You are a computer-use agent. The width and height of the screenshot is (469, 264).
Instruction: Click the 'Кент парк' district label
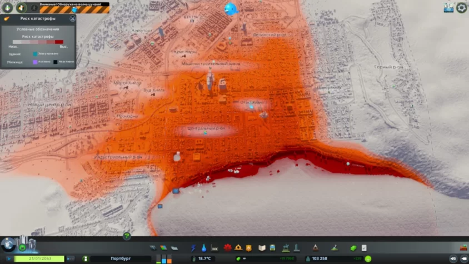[186, 52]
